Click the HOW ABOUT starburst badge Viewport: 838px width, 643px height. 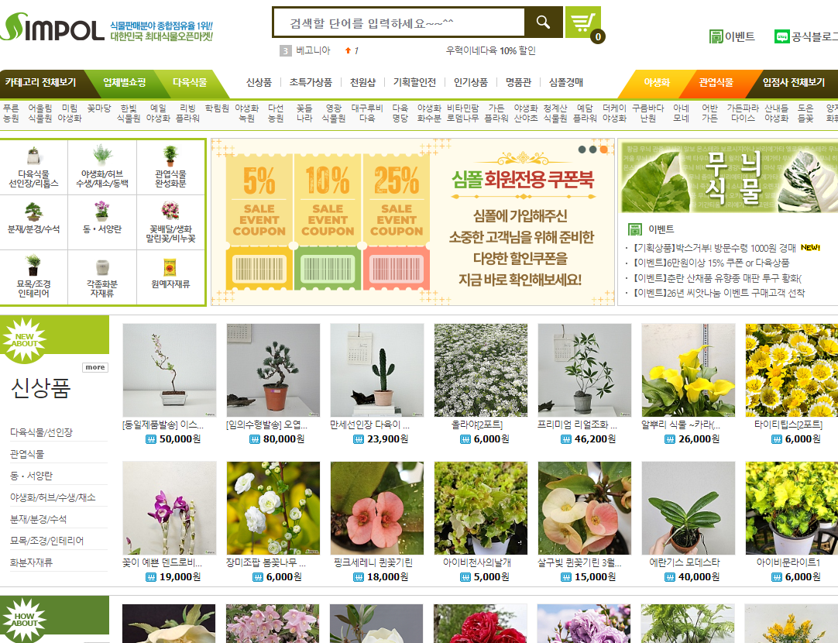[x=25, y=620]
